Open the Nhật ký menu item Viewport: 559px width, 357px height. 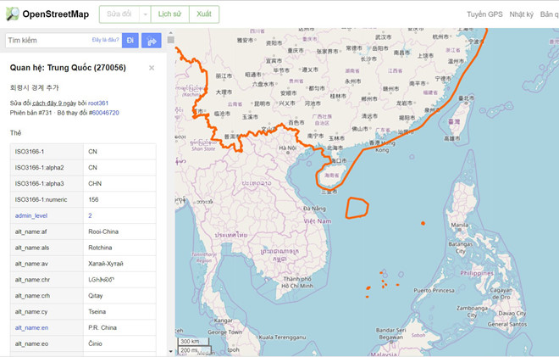[522, 14]
